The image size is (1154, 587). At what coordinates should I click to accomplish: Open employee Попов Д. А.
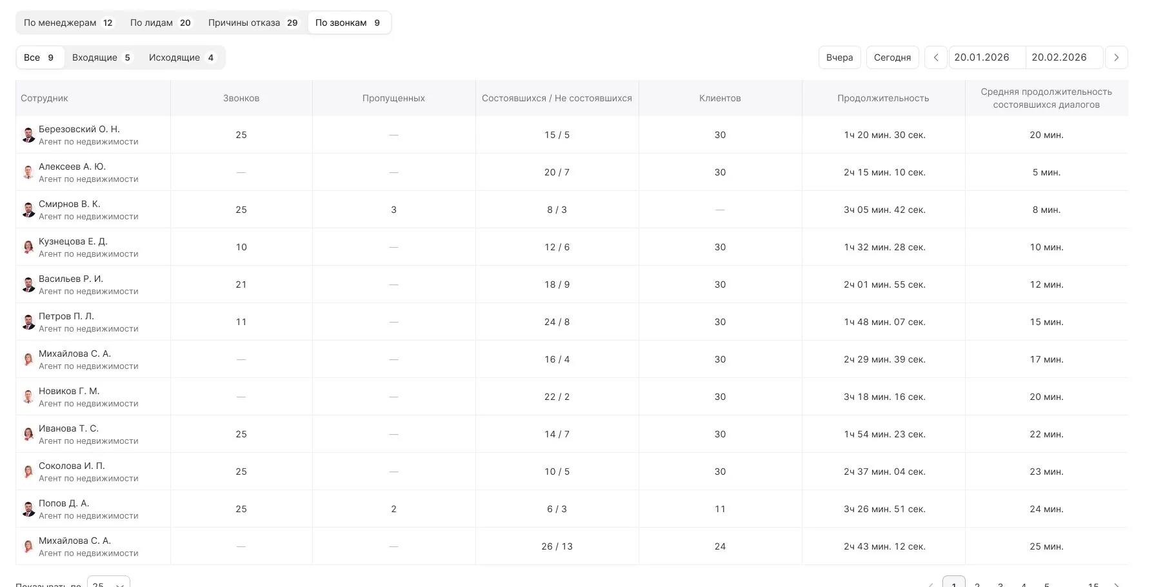[64, 503]
